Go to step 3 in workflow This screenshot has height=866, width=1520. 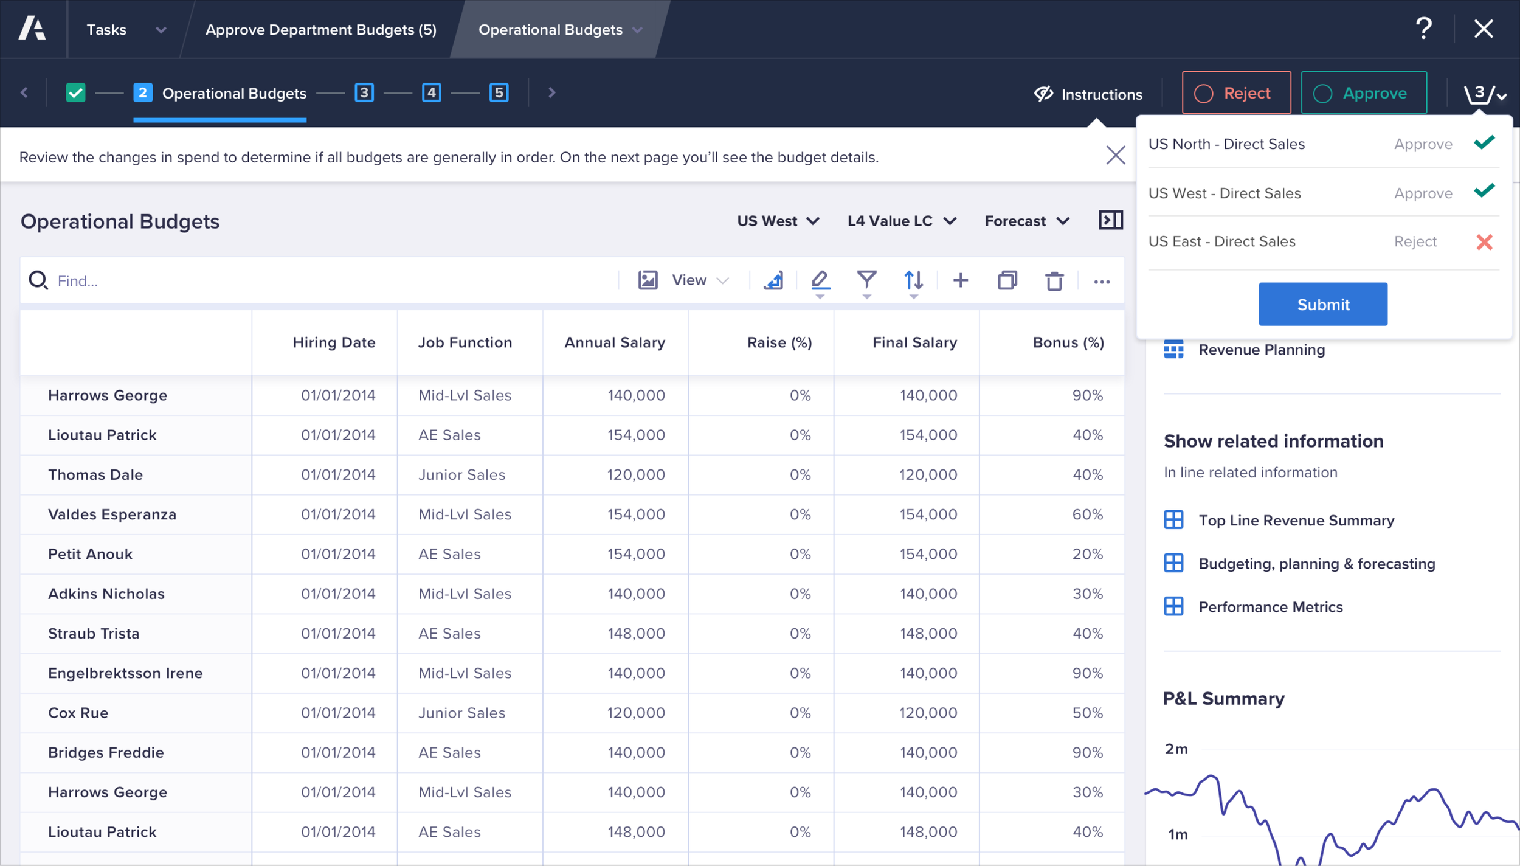[364, 92]
